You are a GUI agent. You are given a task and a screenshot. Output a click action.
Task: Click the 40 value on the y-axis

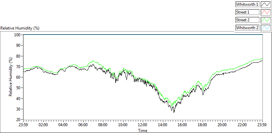click(19, 98)
